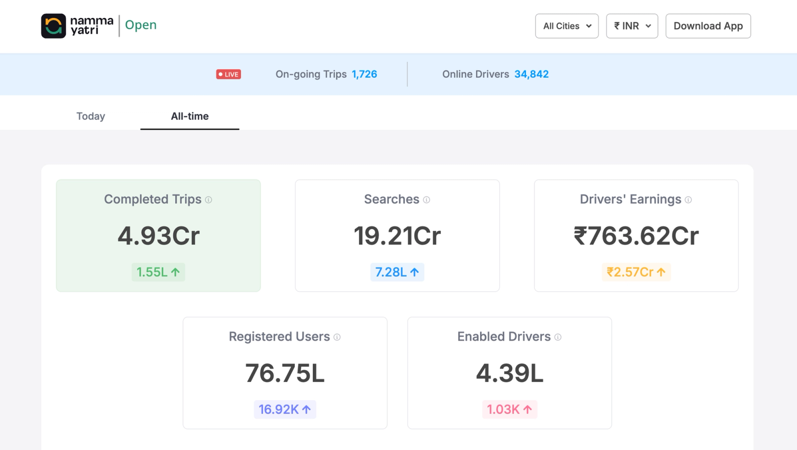Click the online drivers count 34,842
This screenshot has width=797, height=450.
531,74
